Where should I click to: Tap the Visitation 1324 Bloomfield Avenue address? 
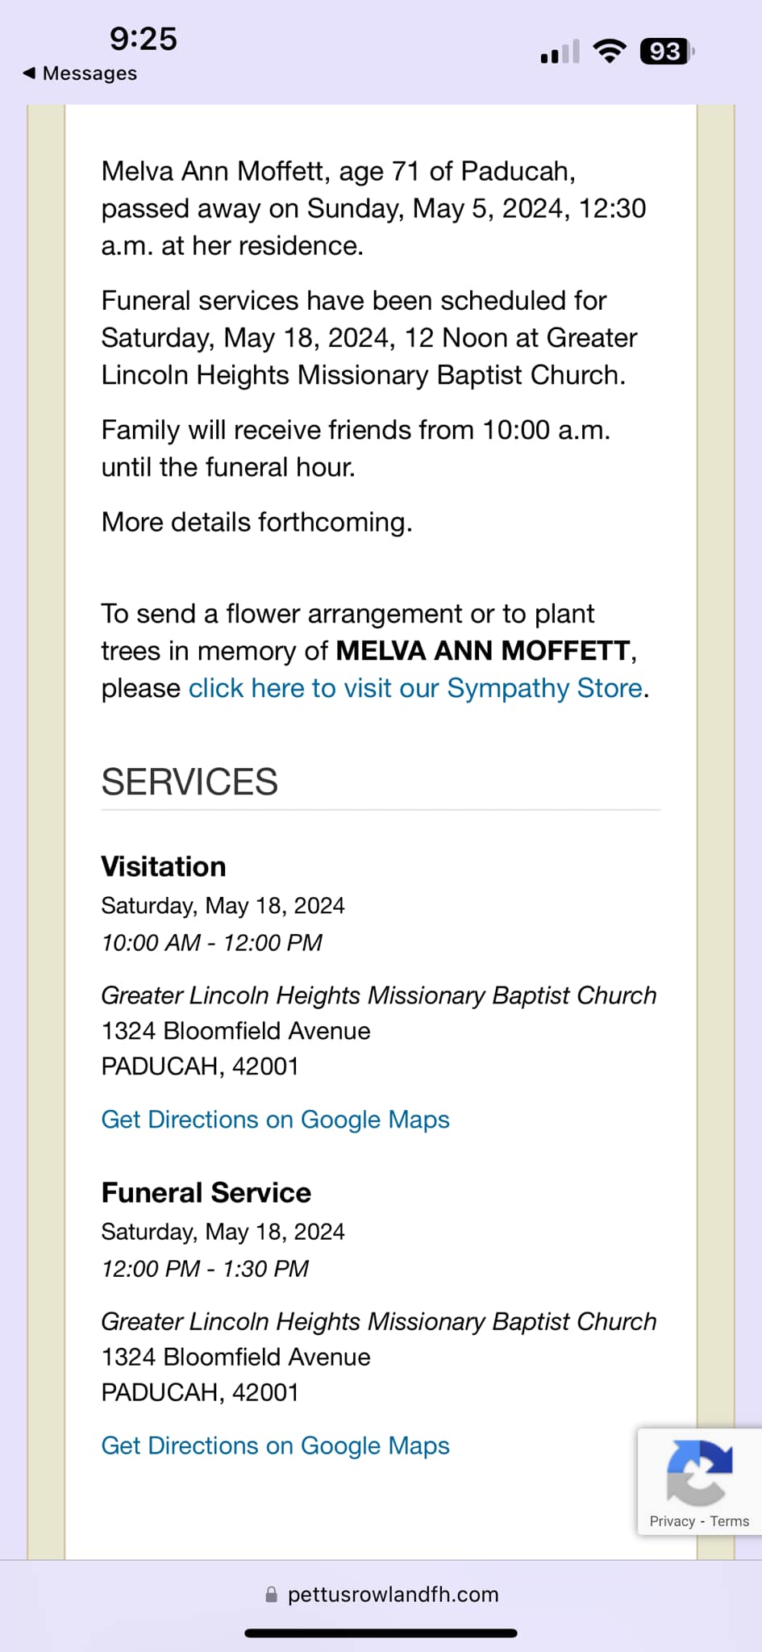pos(235,1031)
